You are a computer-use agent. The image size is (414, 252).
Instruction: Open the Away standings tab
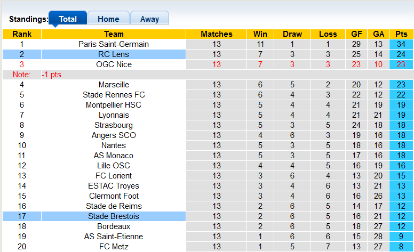[x=149, y=19]
